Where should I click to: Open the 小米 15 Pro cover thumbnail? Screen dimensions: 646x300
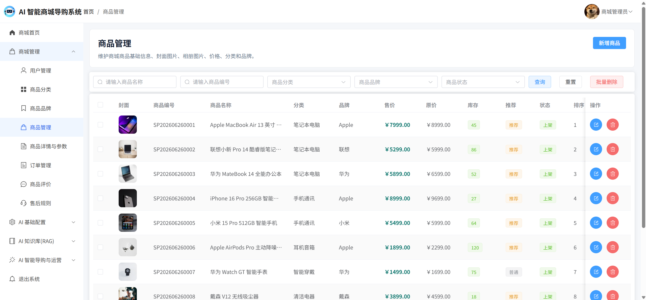point(128,223)
